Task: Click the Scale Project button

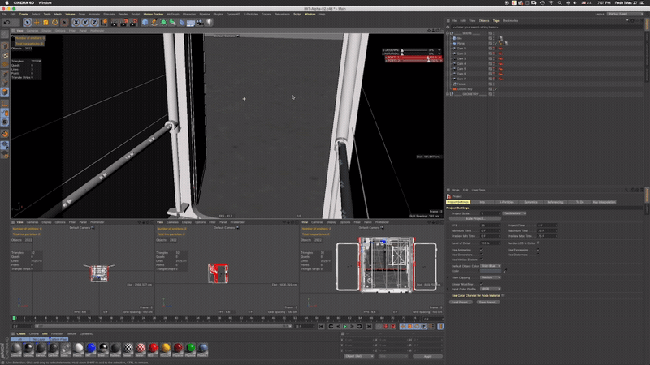Action: point(475,219)
